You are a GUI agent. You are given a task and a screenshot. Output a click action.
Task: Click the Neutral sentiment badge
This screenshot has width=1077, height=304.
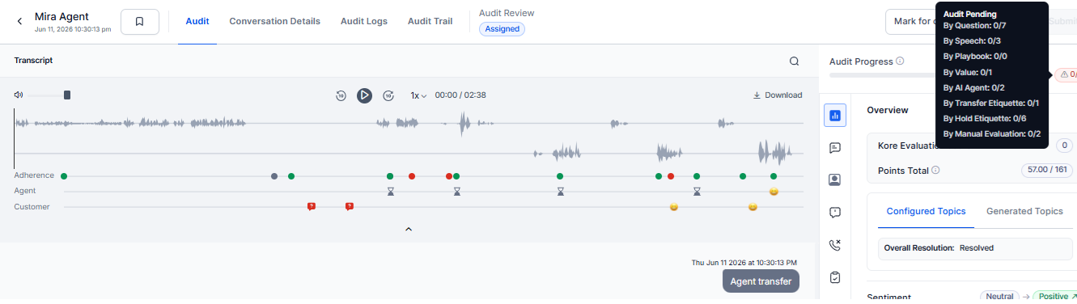(x=1000, y=297)
